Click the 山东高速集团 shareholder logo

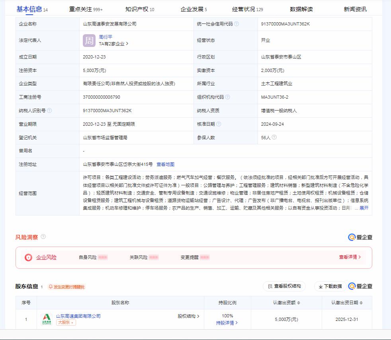[x=47, y=319]
